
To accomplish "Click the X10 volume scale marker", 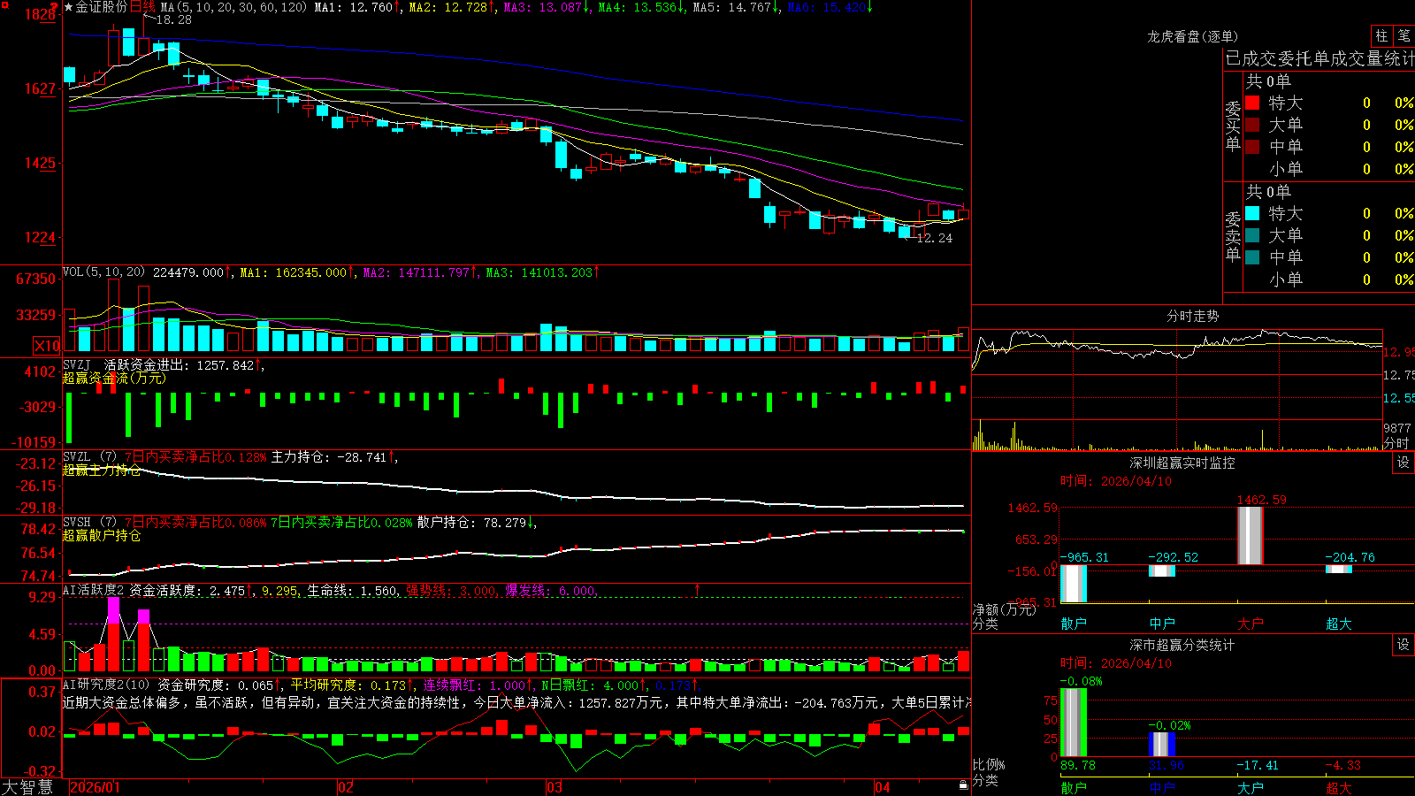I will (x=47, y=346).
